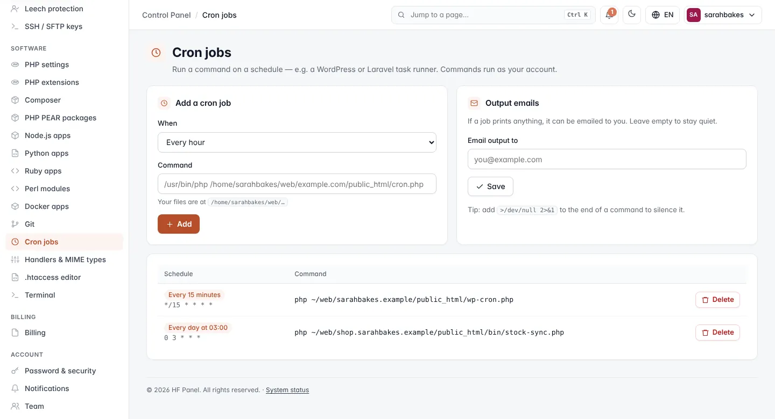Click the PHP settings icon in the sidebar
Image resolution: width=775 pixels, height=419 pixels.
click(x=15, y=64)
